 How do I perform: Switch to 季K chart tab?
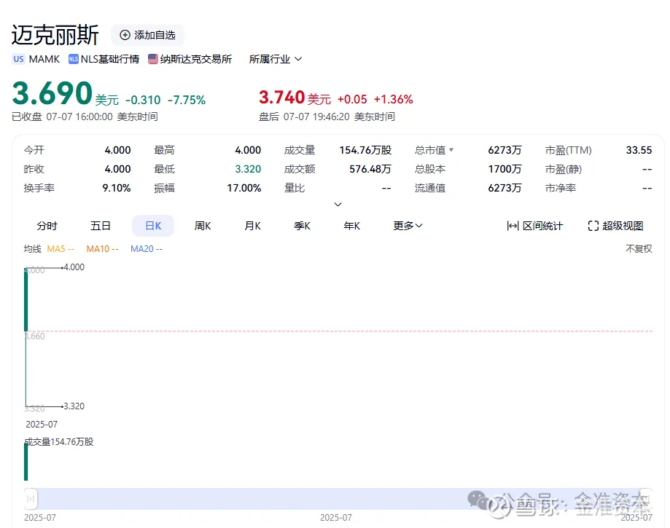(302, 226)
